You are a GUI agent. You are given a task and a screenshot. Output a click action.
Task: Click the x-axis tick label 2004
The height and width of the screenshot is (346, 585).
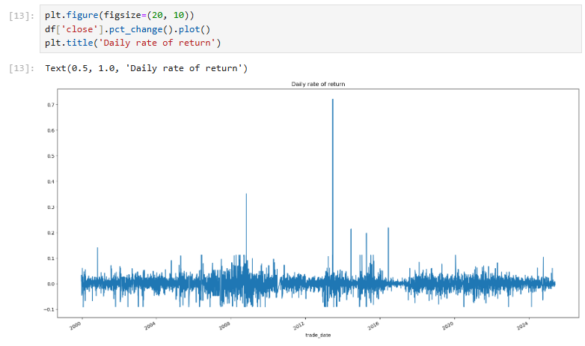150,326
